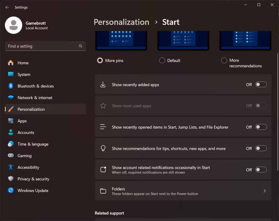Click the Find a setting search box
Viewport: 279px width, 221px height.
tap(46, 46)
